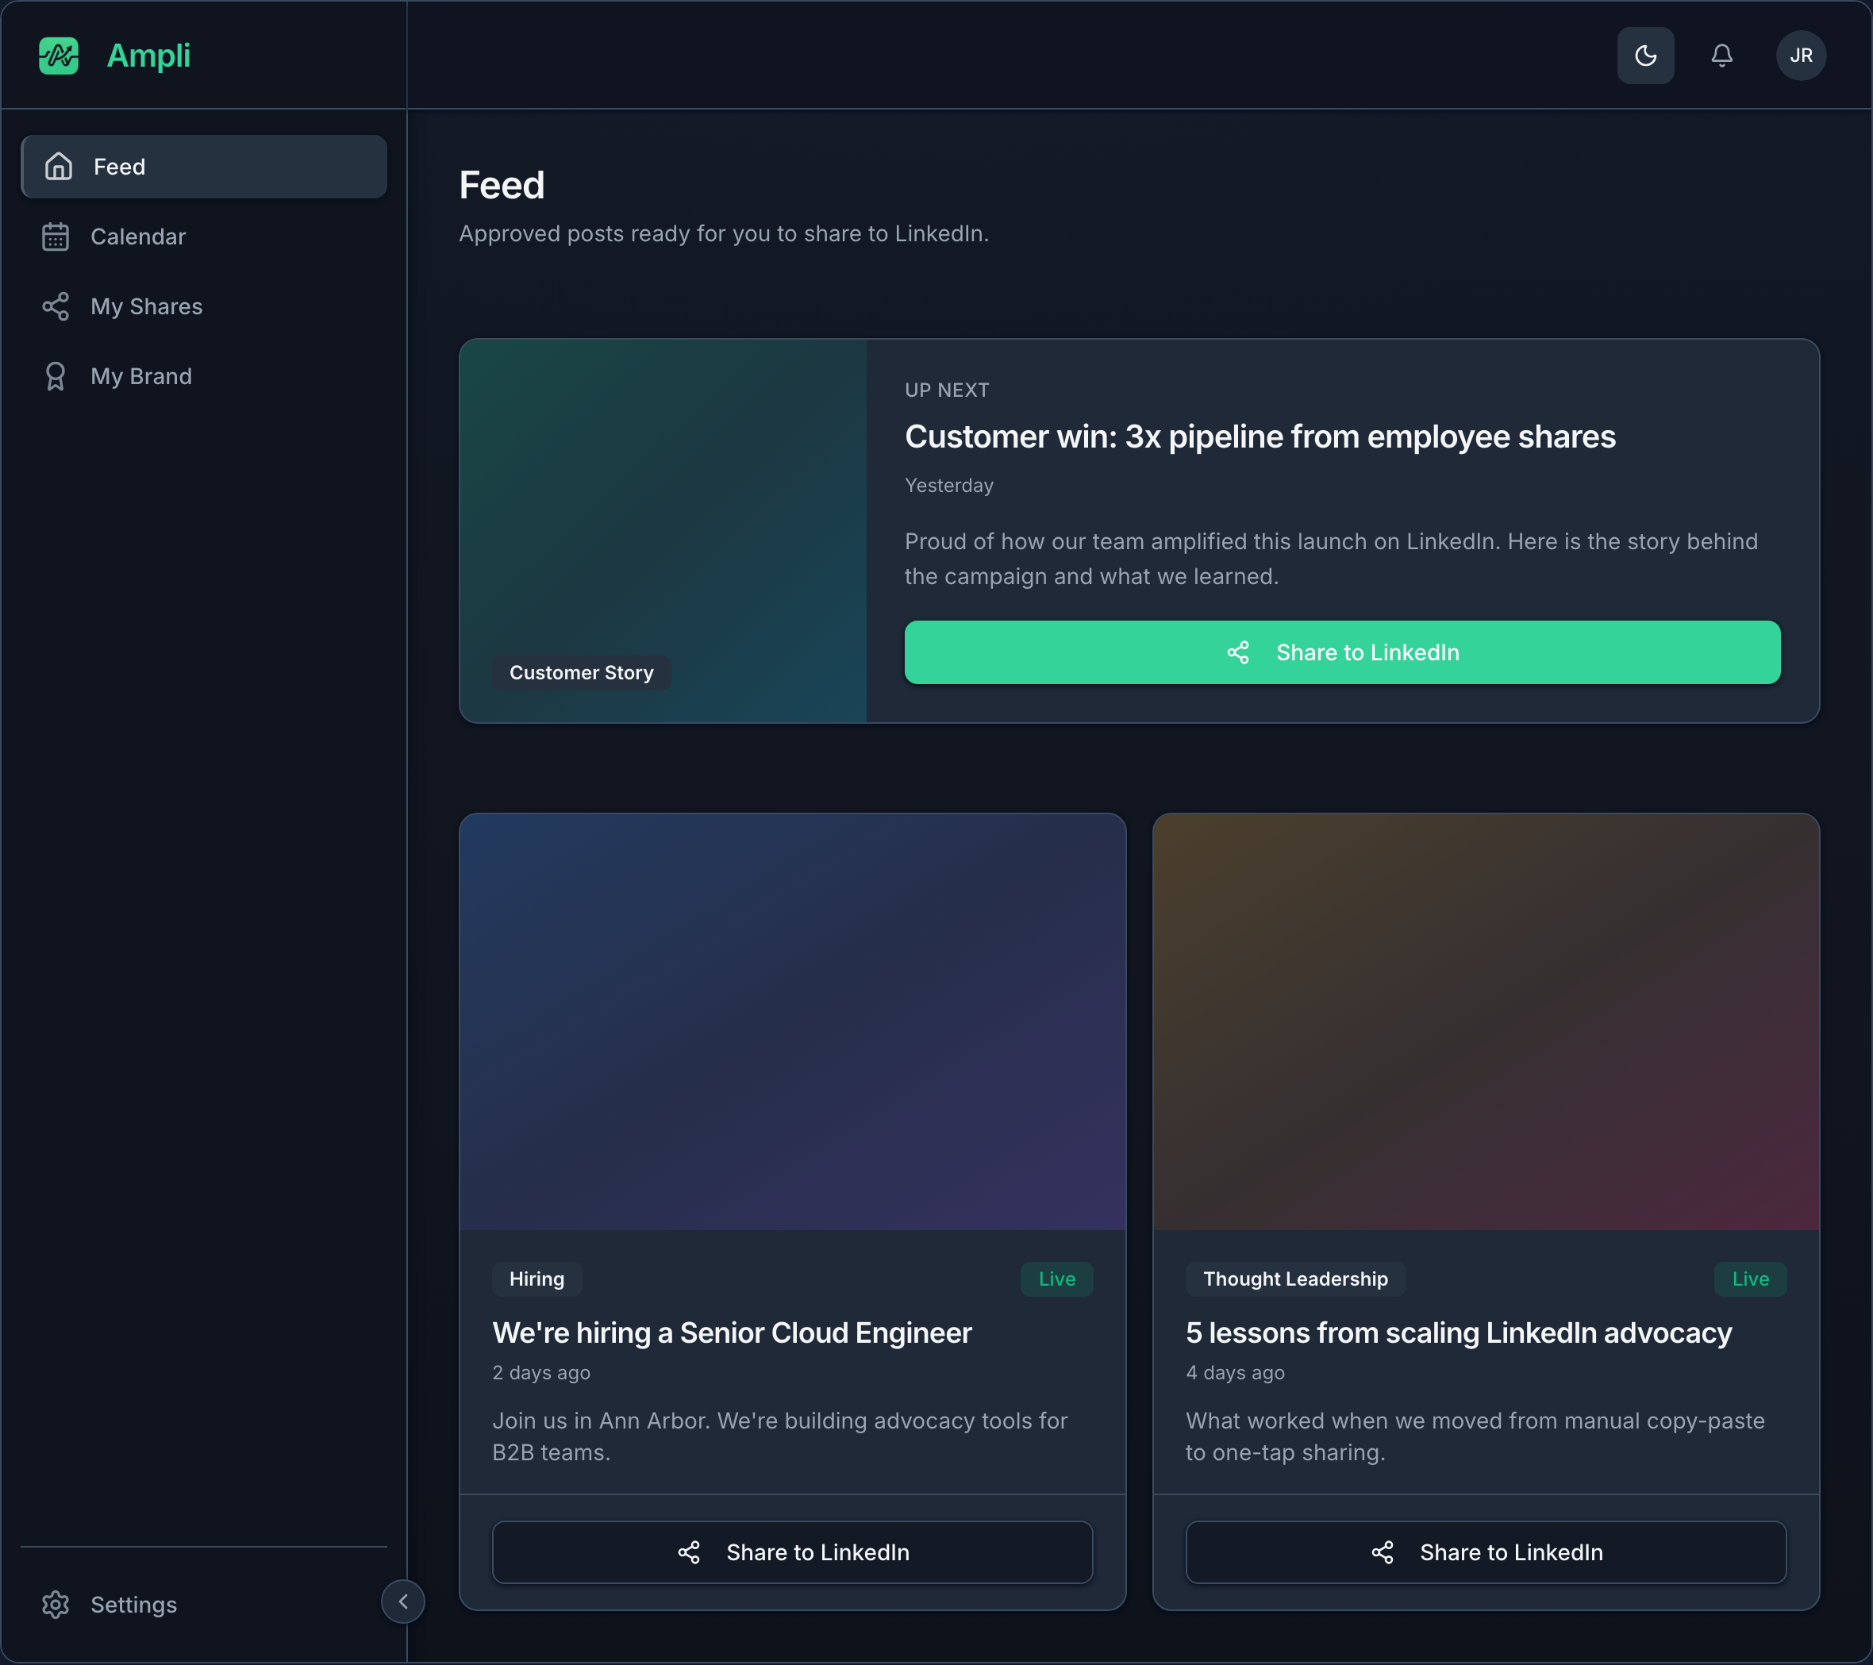1873x1665 pixels.
Task: Open the JR user avatar menu
Action: (x=1801, y=55)
